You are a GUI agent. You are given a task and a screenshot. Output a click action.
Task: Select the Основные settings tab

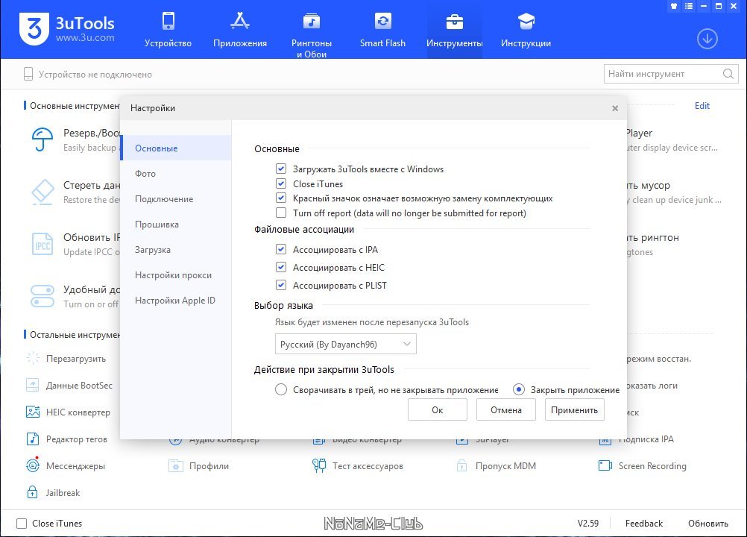176,148
